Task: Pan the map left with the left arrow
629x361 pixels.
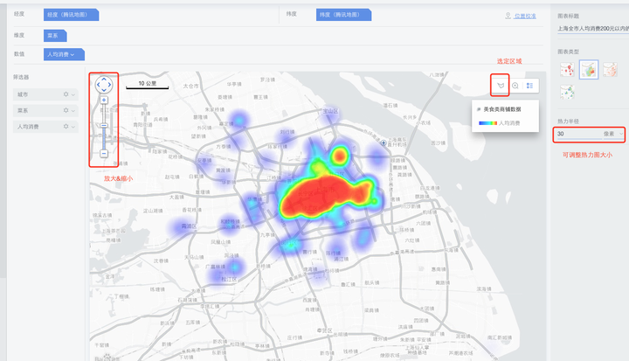Action: (98, 85)
